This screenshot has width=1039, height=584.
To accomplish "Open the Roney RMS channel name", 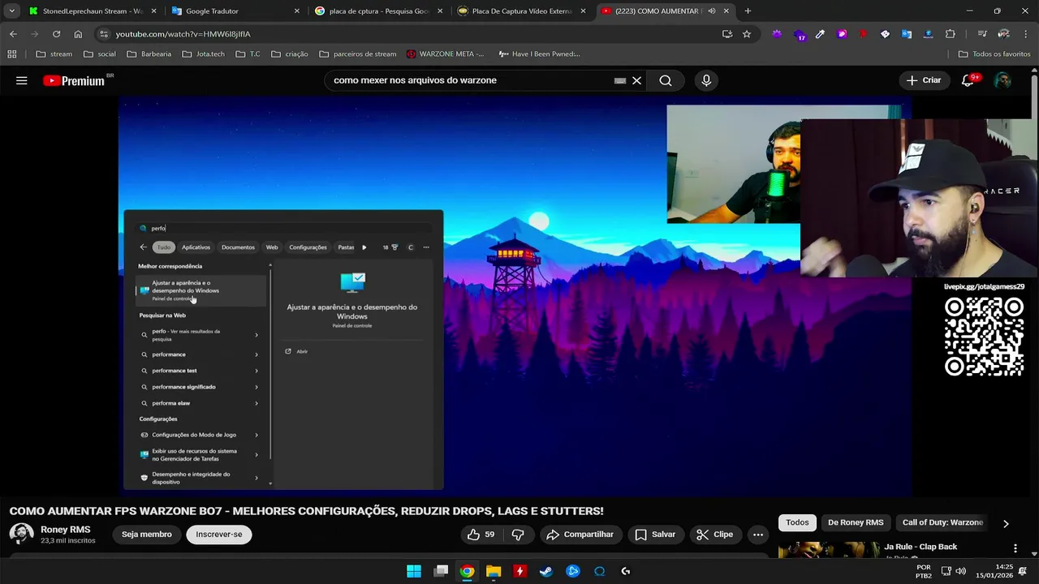I will (66, 530).
